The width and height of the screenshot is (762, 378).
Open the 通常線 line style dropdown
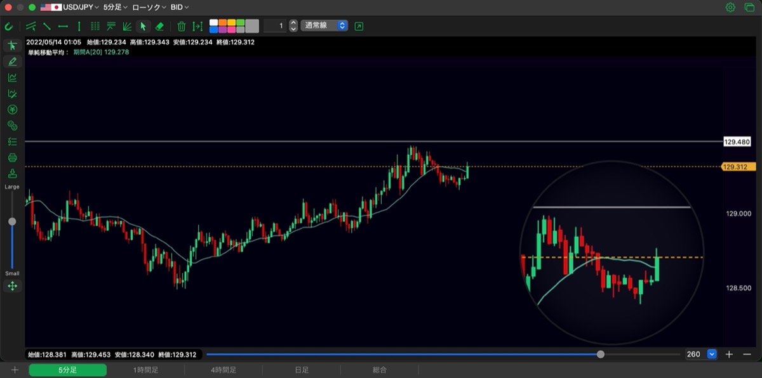pyautogui.click(x=324, y=26)
